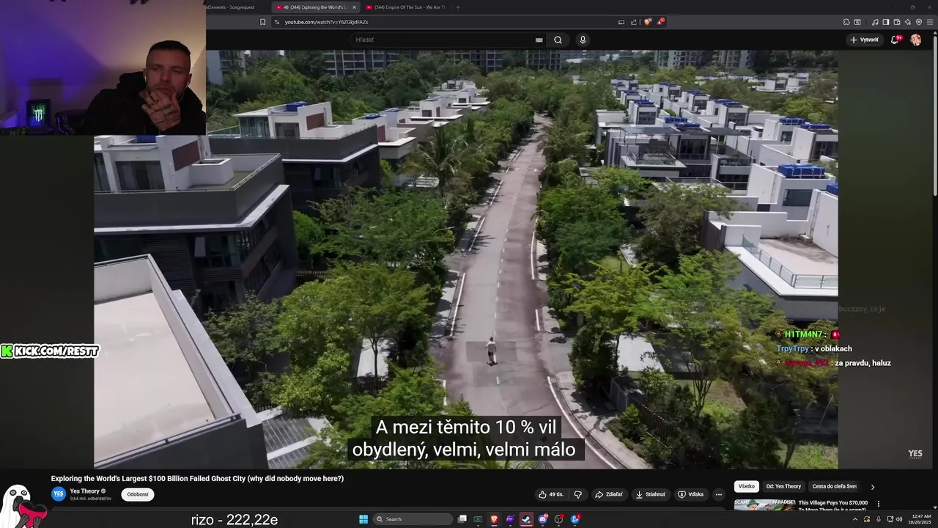Click the Windows taskbar Search box
This screenshot has width=938, height=528.
(x=413, y=519)
